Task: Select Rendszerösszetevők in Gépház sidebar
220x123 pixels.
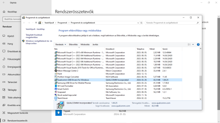Action: tap(18, 121)
